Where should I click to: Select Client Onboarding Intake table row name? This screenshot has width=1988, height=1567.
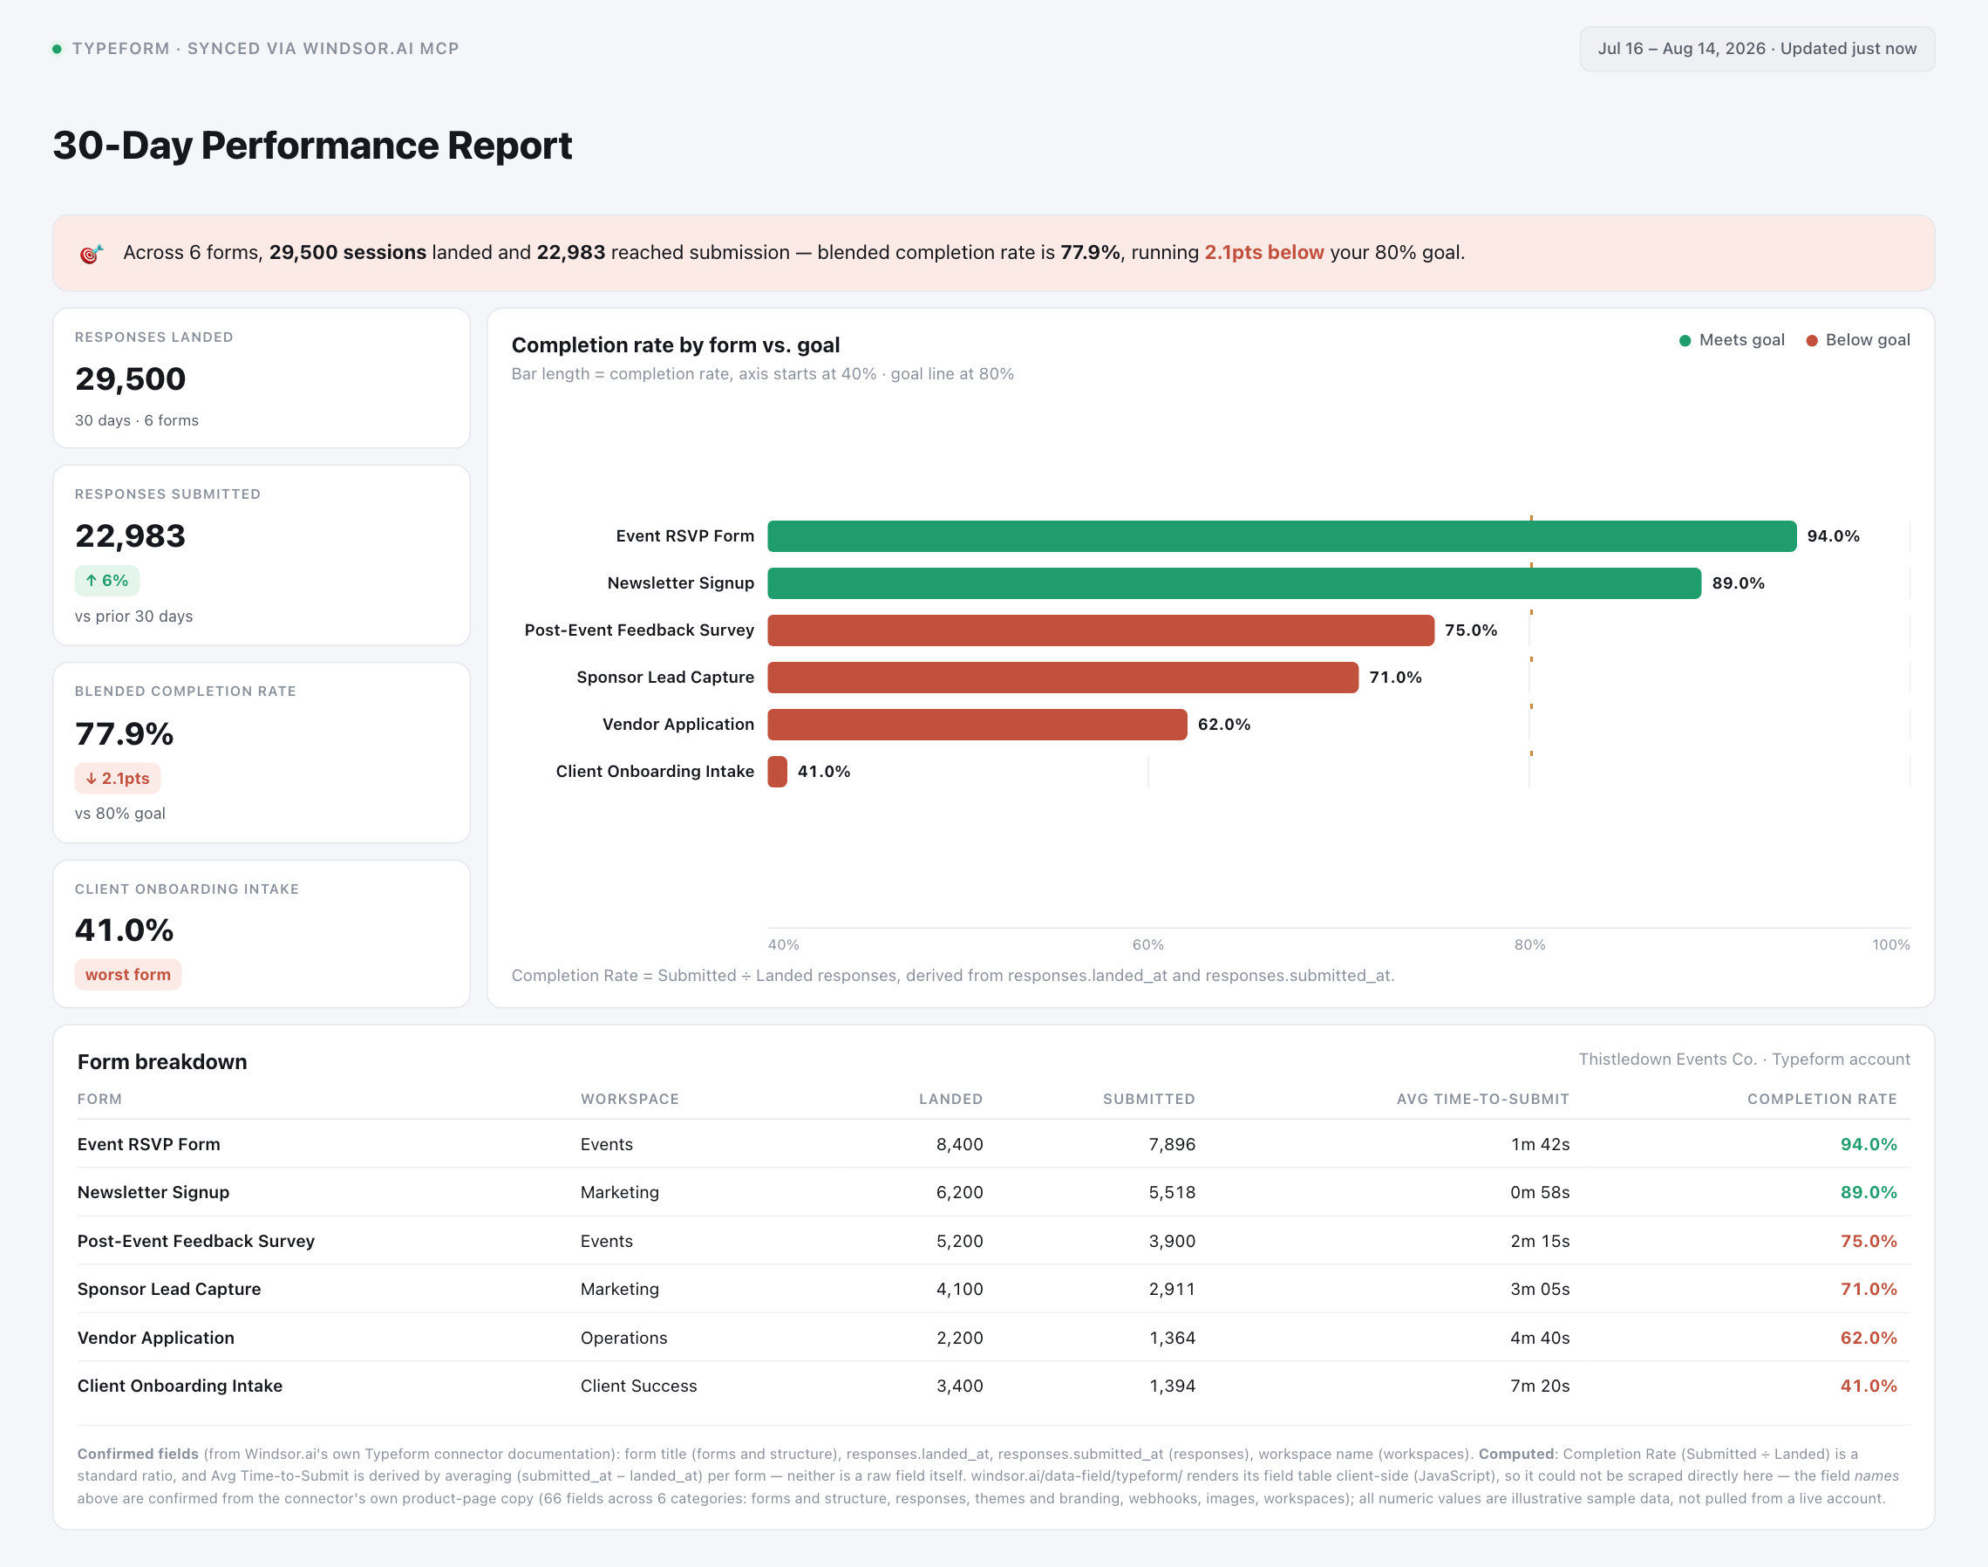pyautogui.click(x=180, y=1386)
